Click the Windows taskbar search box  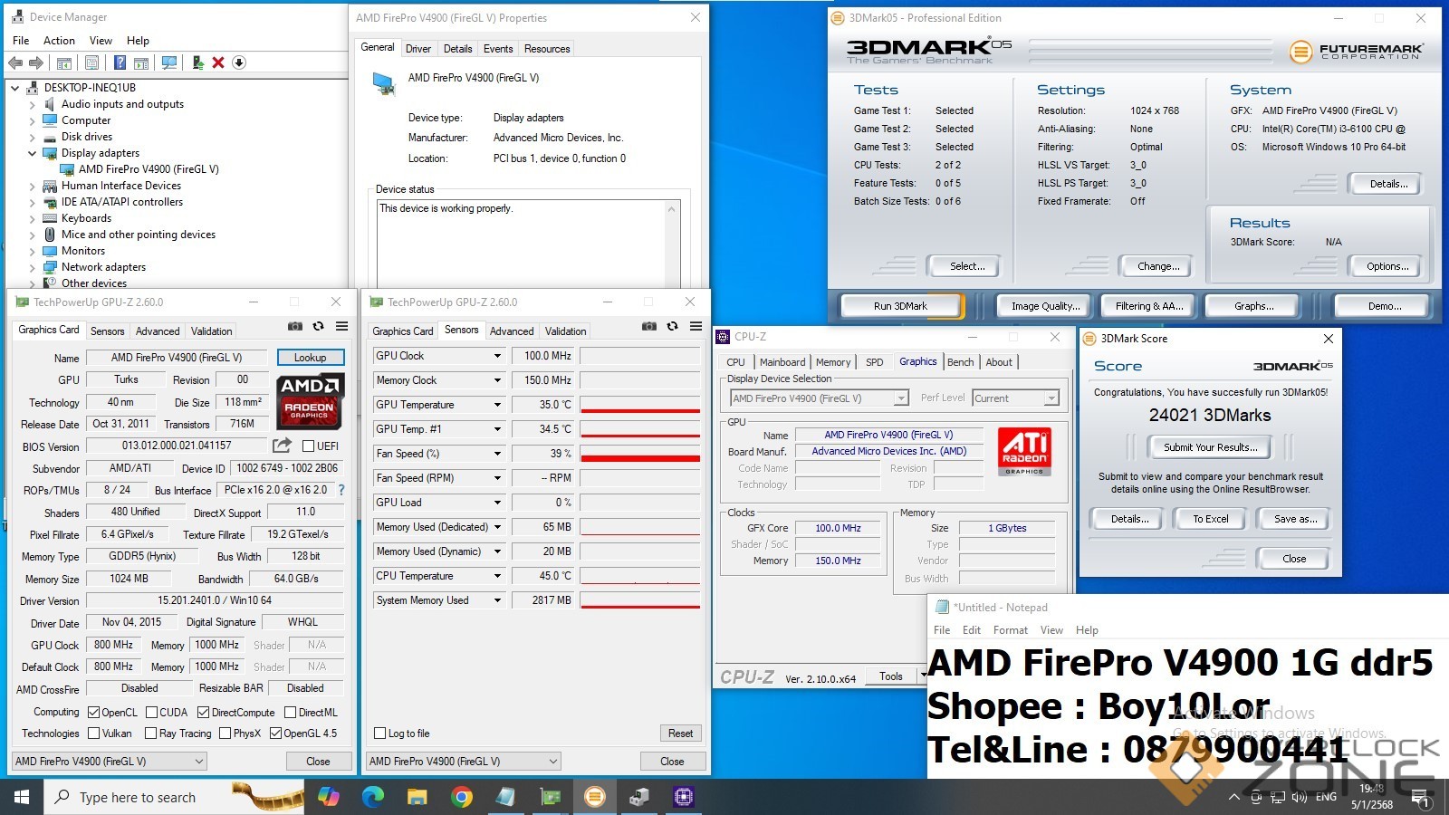(136, 797)
